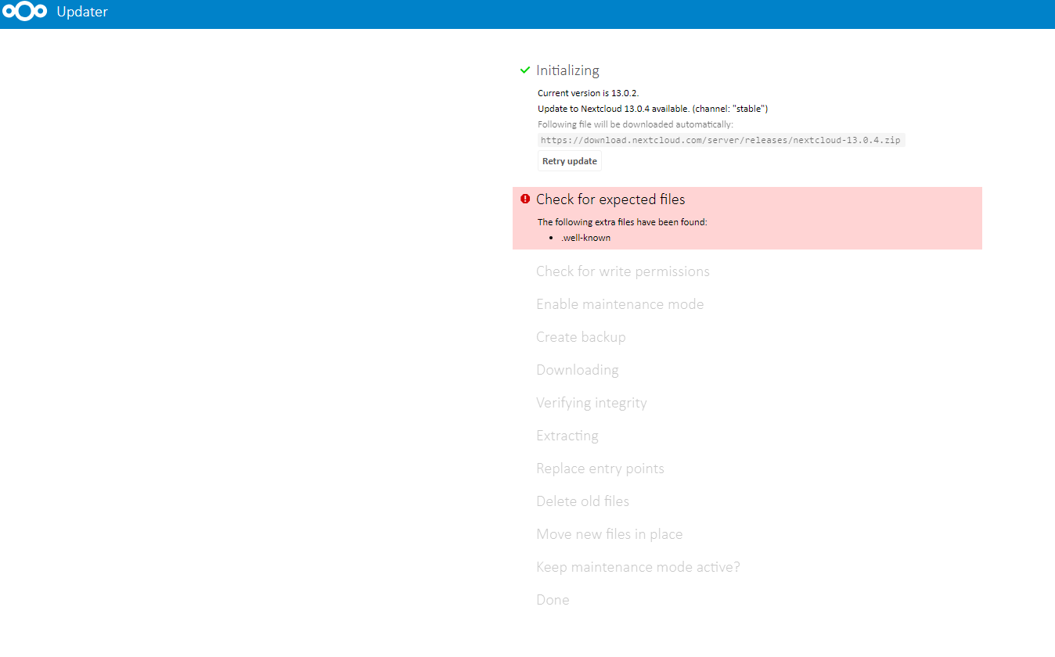
Task: Click the Create backup step
Action: (581, 336)
